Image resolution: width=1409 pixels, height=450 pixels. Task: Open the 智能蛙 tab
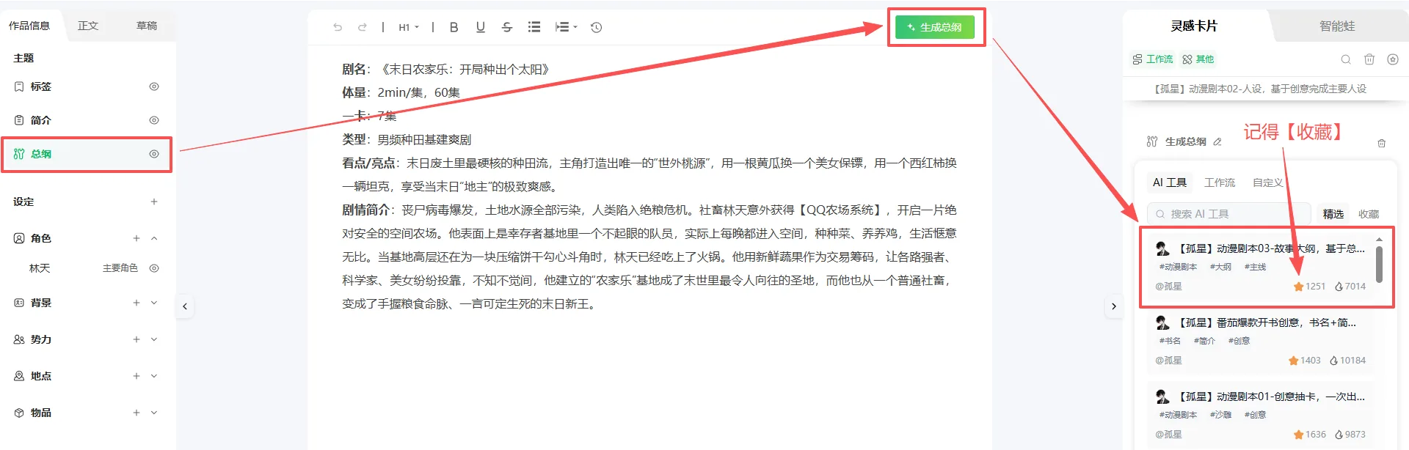pyautogui.click(x=1337, y=26)
